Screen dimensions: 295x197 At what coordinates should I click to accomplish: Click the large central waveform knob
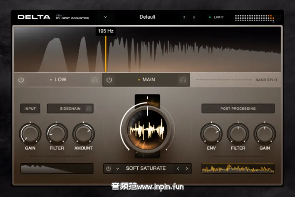coord(147,130)
